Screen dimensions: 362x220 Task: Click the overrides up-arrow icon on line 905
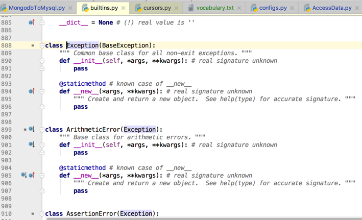click(32, 175)
